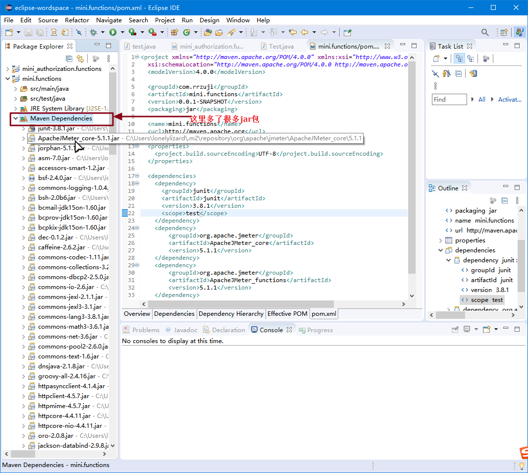Click Pin Console icon

(455, 329)
